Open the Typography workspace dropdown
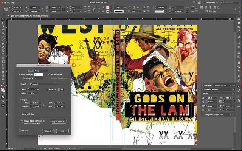242x151 pixels. [x=211, y=3]
